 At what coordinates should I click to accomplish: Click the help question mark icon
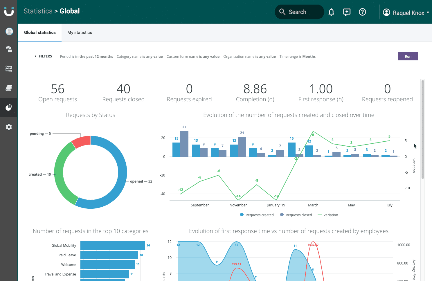pyautogui.click(x=362, y=12)
